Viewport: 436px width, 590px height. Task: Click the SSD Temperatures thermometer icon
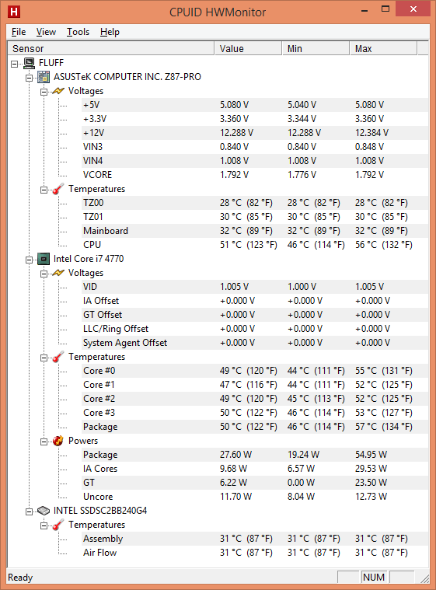pos(58,525)
